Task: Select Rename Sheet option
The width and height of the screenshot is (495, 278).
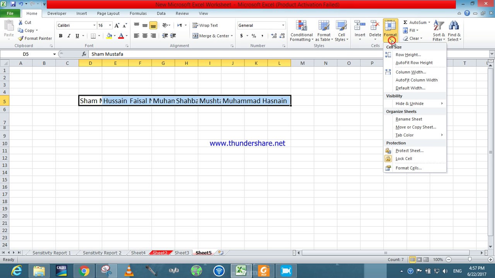Action: pyautogui.click(x=415, y=119)
